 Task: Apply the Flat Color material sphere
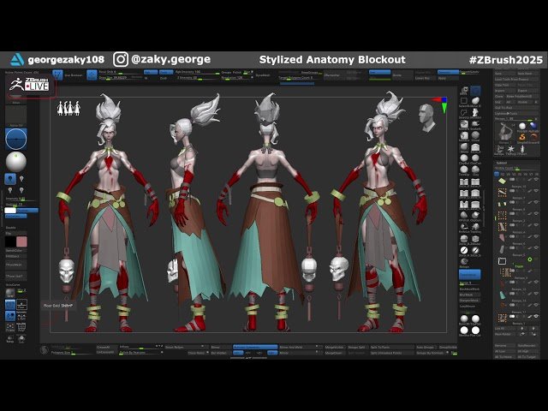click(475, 330)
